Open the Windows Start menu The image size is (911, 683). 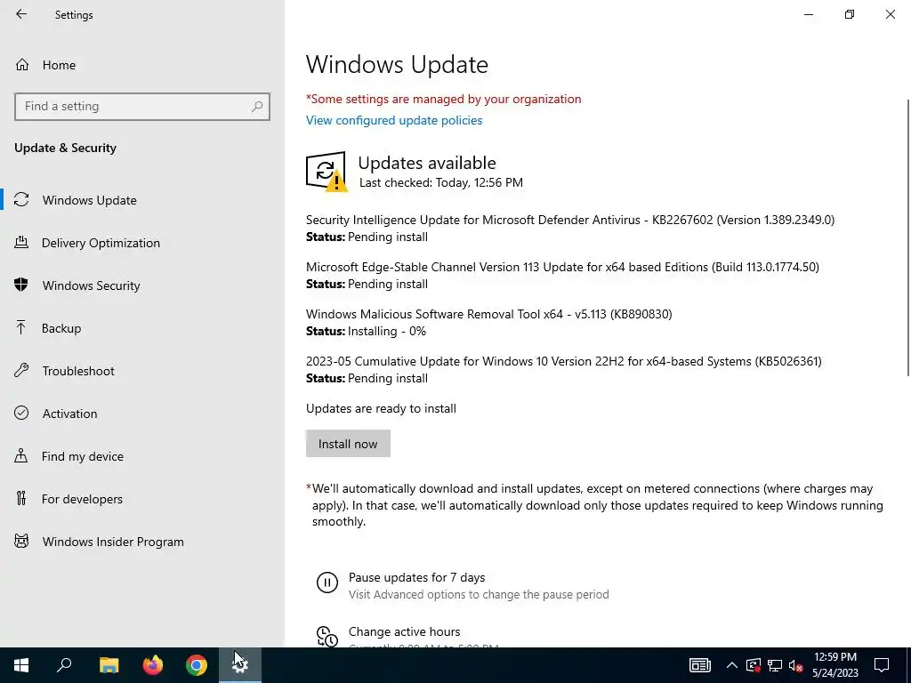tap(21, 665)
